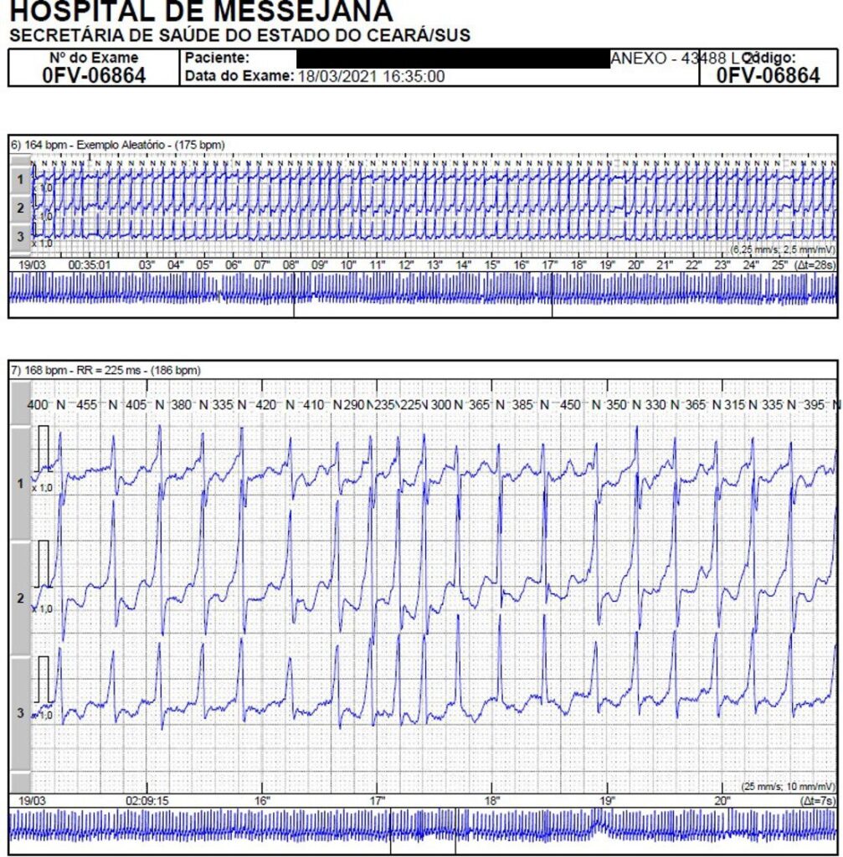The image size is (843, 857).
Task: Select the RR interval value 405
Action: click(136, 405)
